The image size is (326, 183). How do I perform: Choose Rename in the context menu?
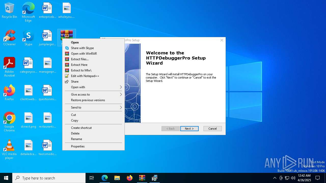pos(93,139)
